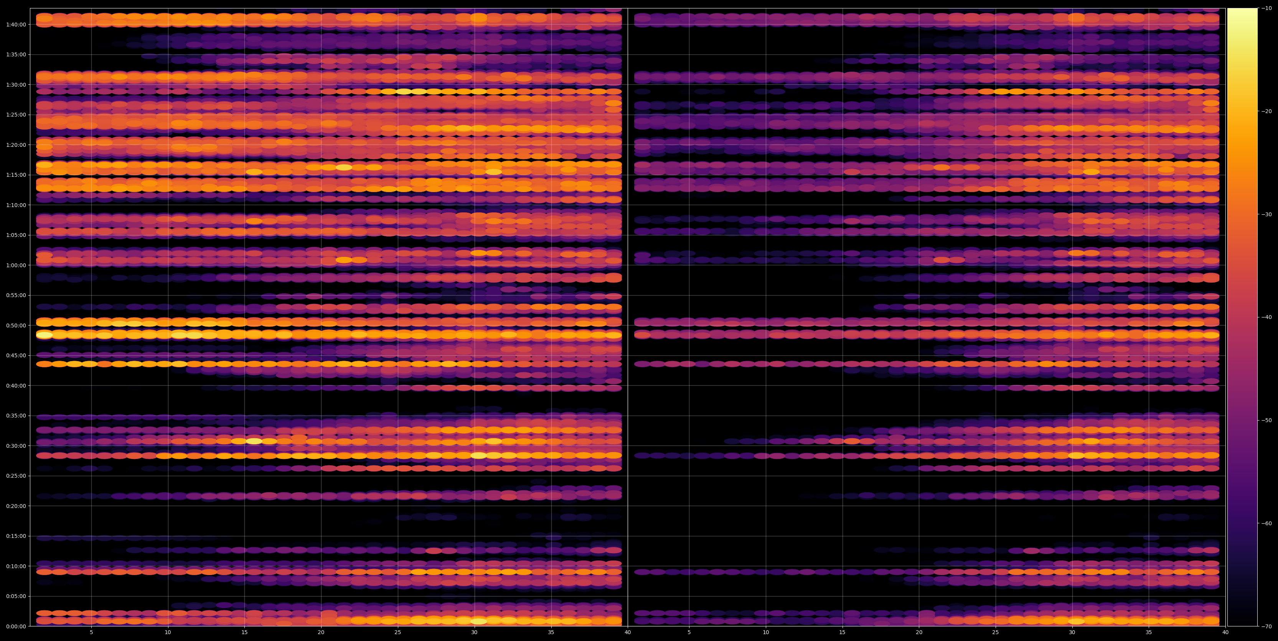Click x-axis label 35 under right heatmap
1278x641 pixels.
(x=1149, y=633)
